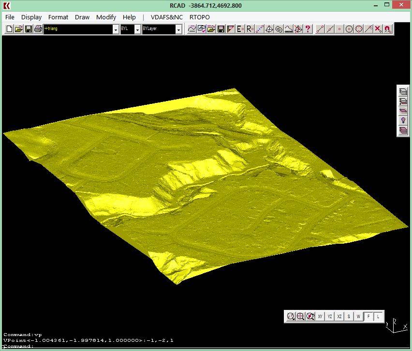Click the light bulb icon in side panel

403,120
